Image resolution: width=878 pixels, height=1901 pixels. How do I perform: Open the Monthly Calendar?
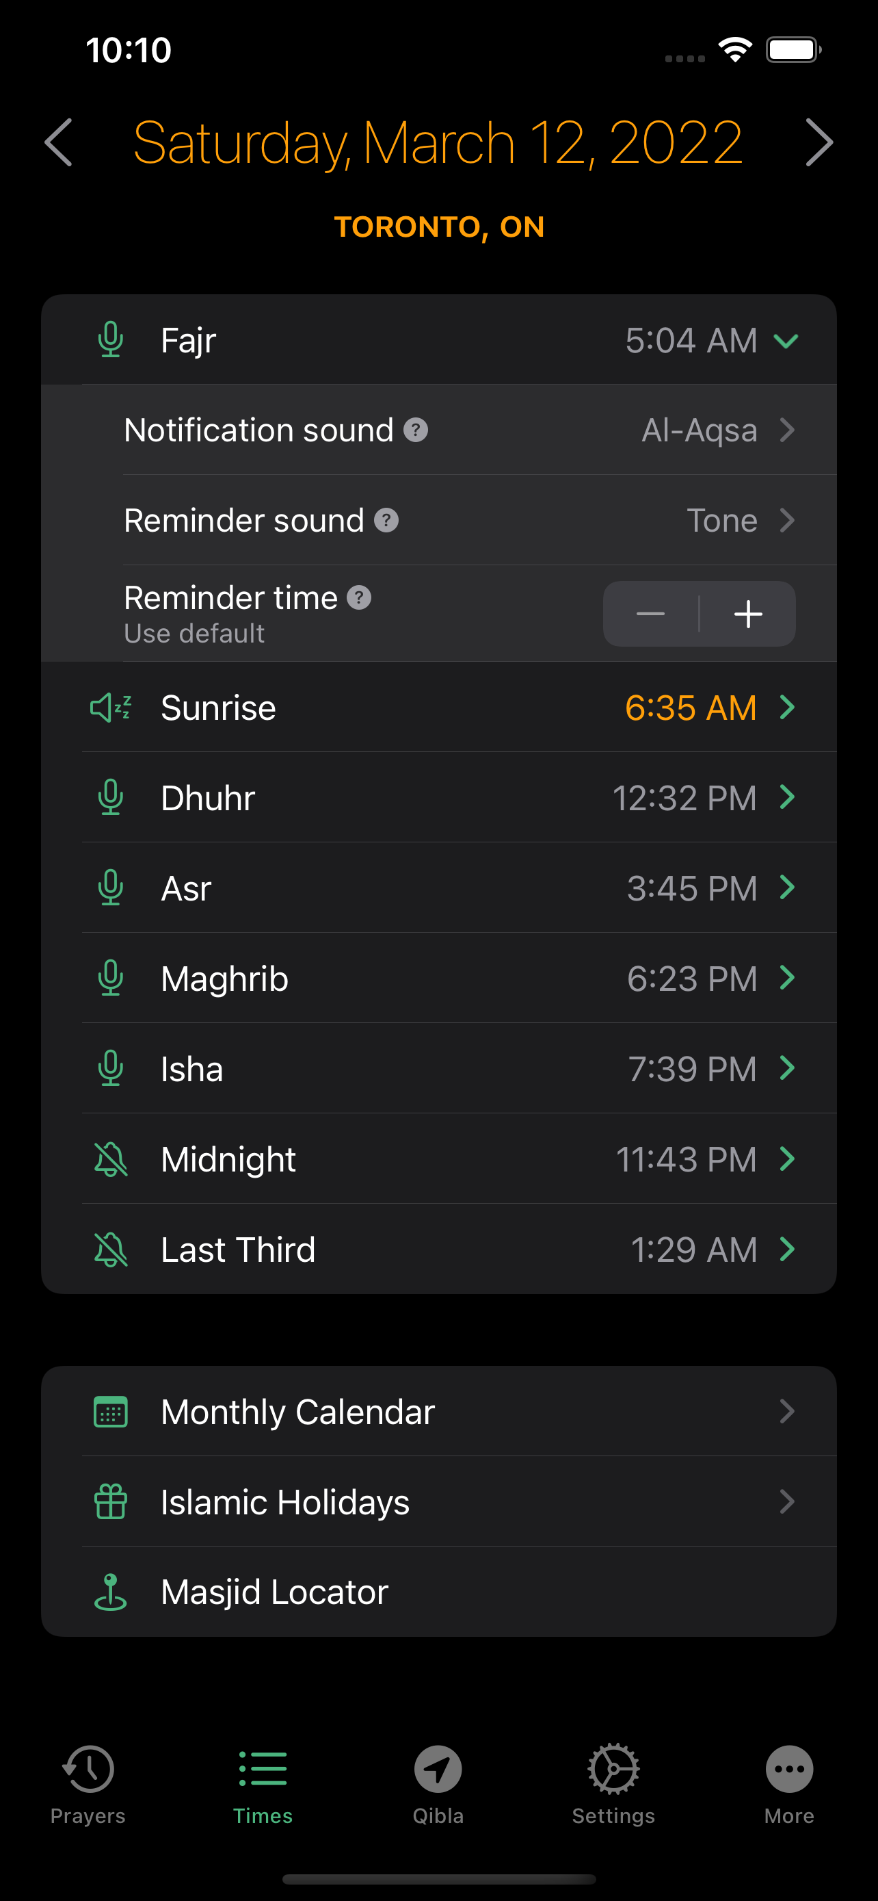[x=438, y=1412]
